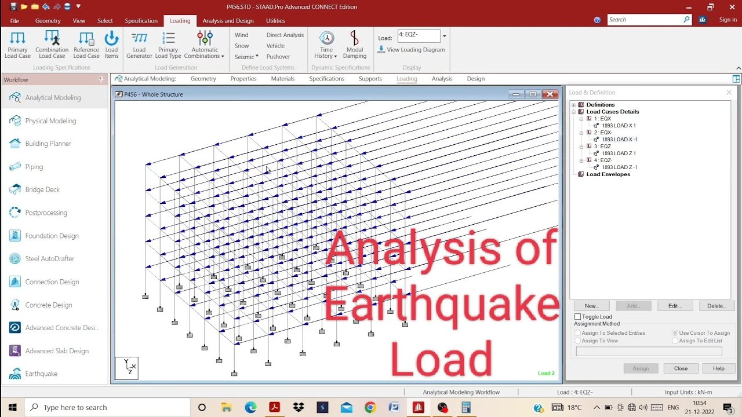The image size is (742, 417).
Task: Open the Combination Load Case tool
Action: click(52, 45)
